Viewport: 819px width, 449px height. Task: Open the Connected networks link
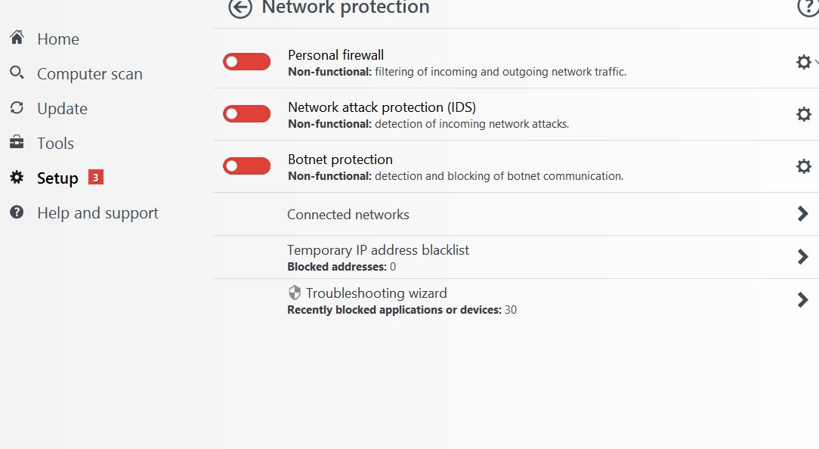pyautogui.click(x=348, y=215)
